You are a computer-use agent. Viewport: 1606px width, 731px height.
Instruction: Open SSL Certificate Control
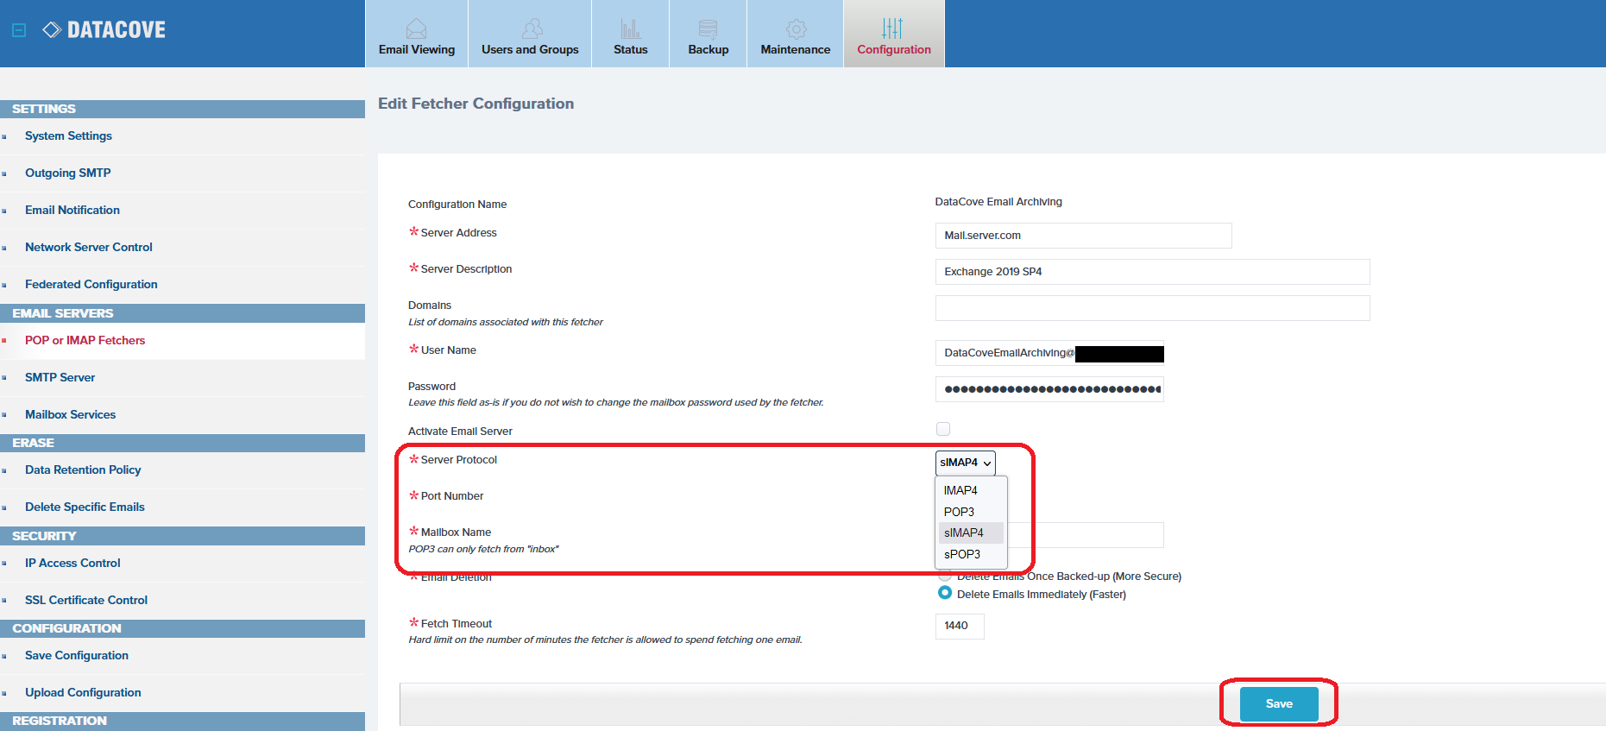[86, 601]
